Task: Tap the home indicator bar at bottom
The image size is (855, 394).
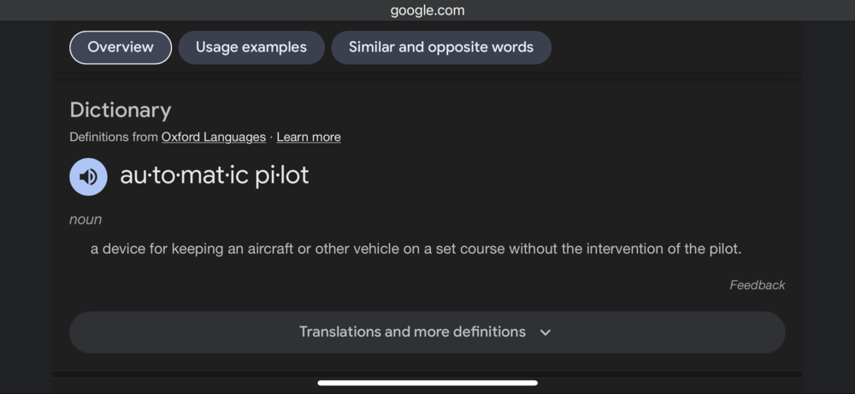Action: 427,383
